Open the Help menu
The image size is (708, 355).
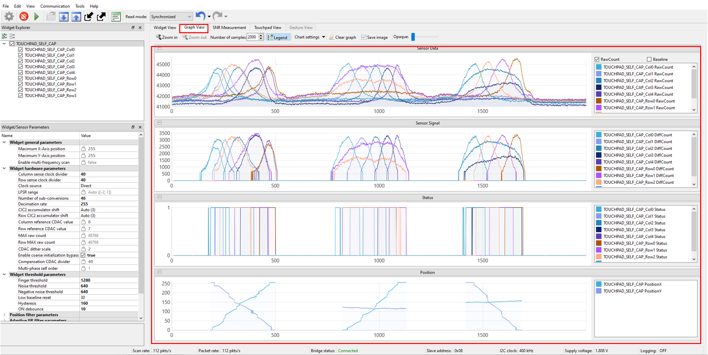point(94,6)
